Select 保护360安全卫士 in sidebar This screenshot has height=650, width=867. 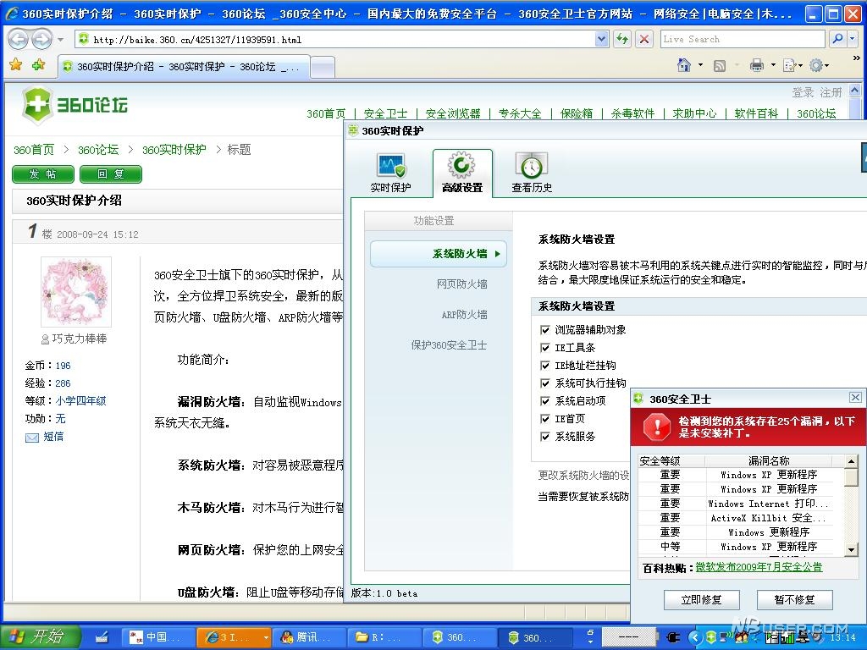coord(449,345)
